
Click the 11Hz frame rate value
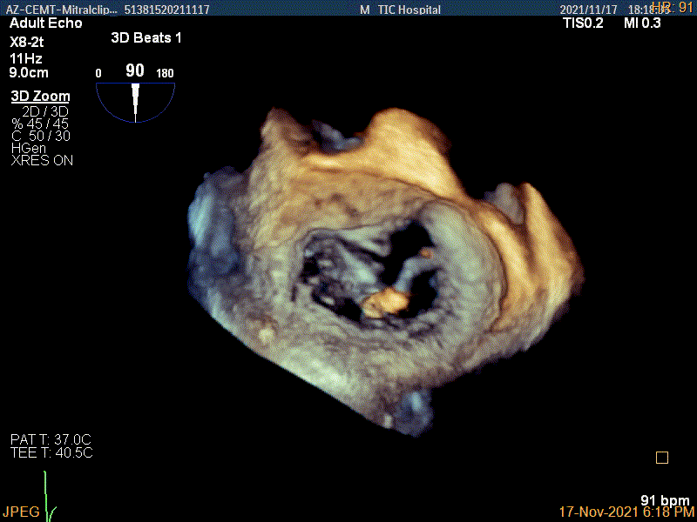[24, 58]
